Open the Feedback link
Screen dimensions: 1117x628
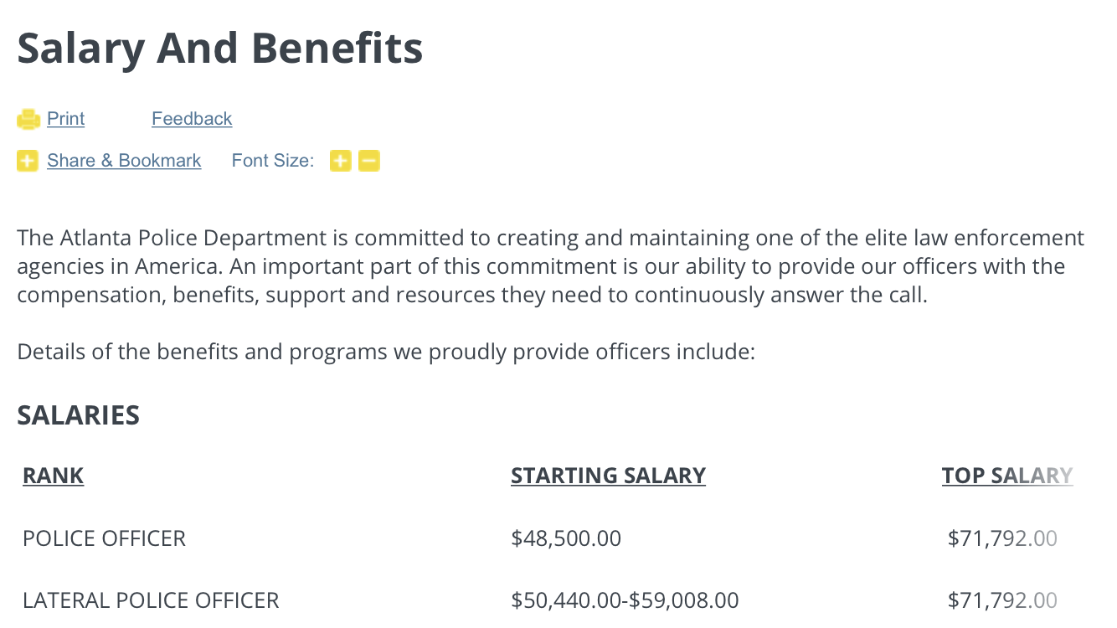coord(192,119)
